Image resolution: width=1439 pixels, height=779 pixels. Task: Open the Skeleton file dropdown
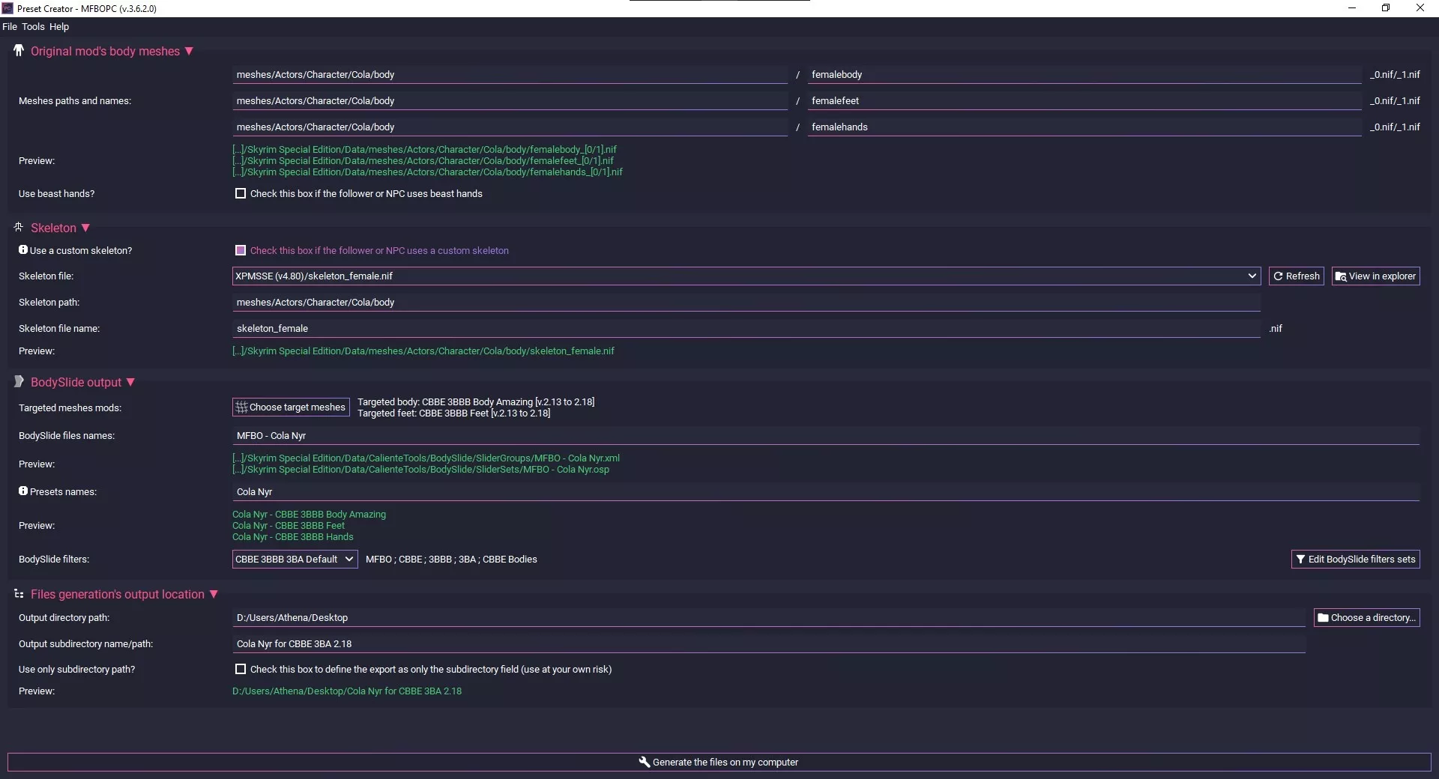746,276
